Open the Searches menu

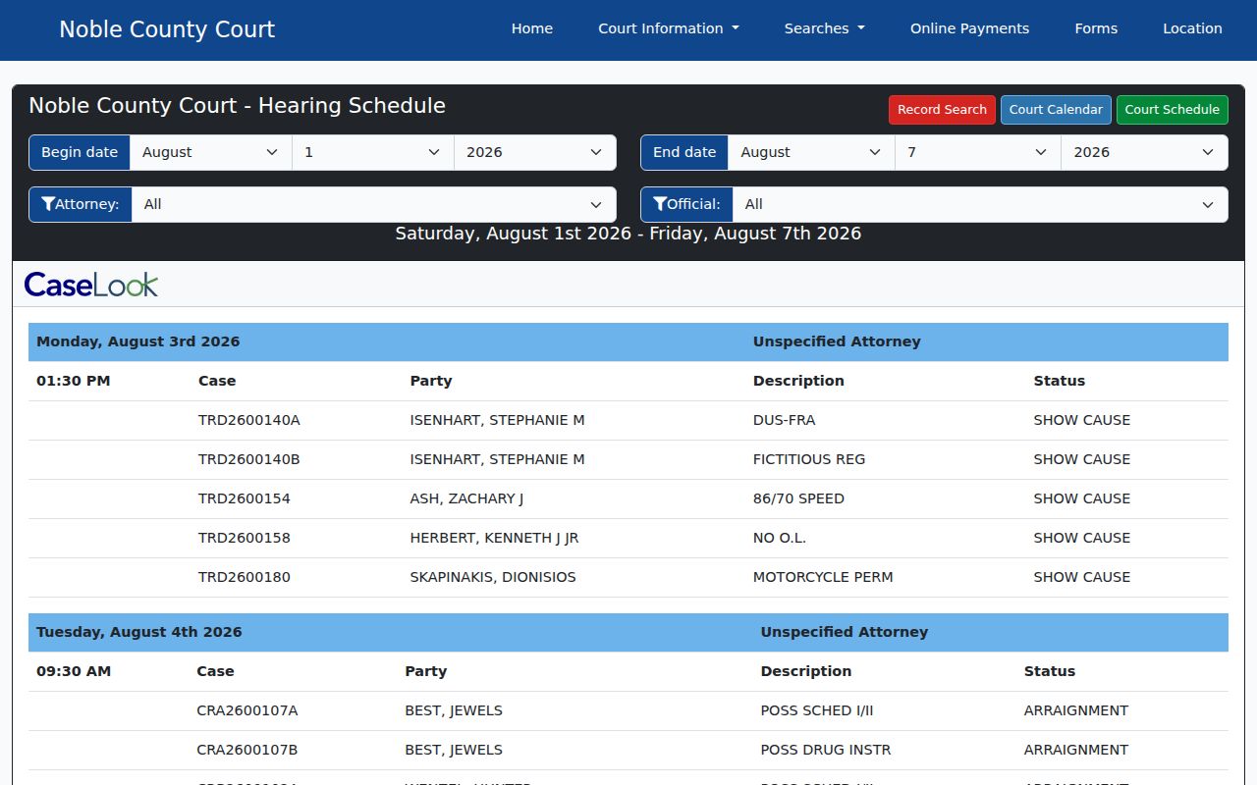[x=825, y=28]
